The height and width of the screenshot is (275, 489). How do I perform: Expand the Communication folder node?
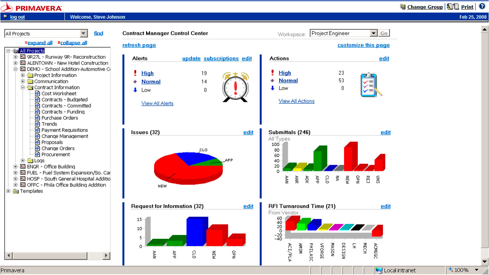pos(23,81)
